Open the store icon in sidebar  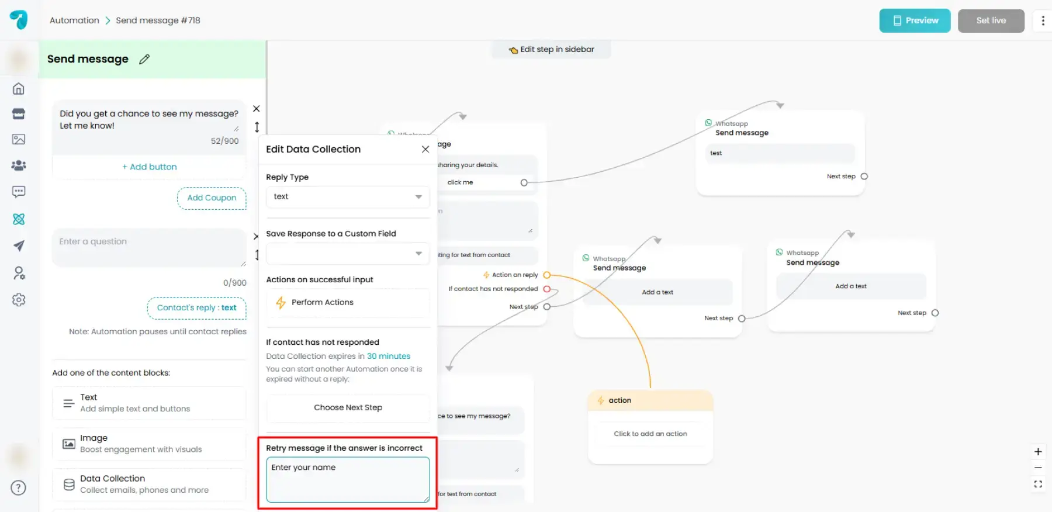19,114
